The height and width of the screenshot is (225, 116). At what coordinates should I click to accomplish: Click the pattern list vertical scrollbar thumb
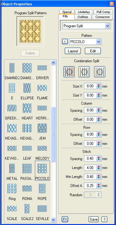tap(53, 134)
